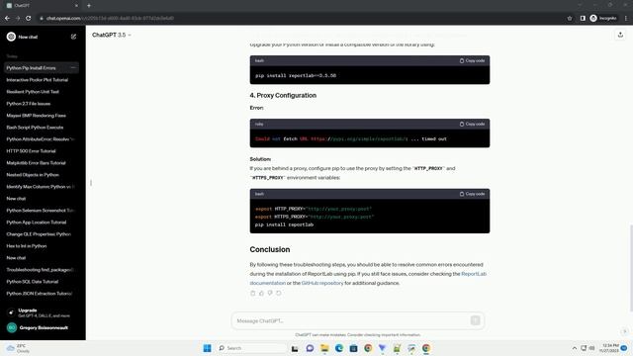
Task: Copy code from the export HTTP_PROXY block
Action: pyautogui.click(x=472, y=194)
